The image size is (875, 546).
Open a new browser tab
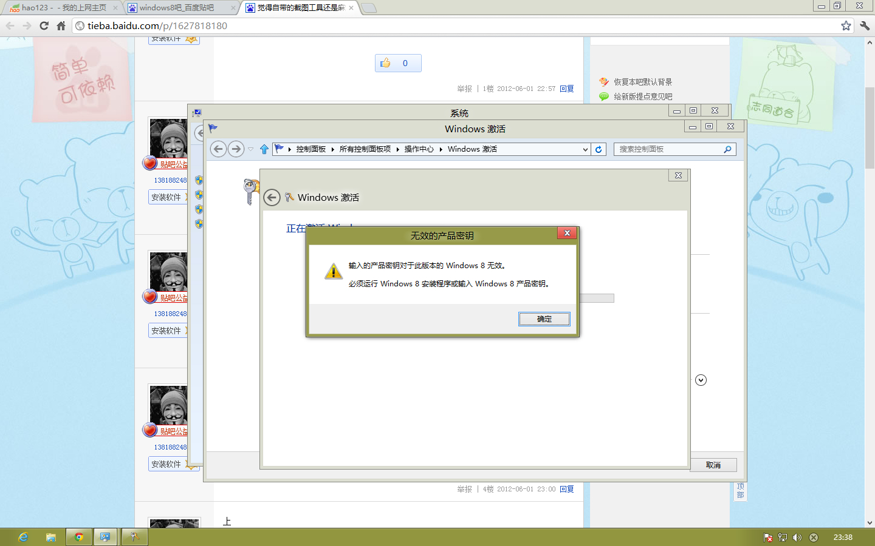click(369, 8)
